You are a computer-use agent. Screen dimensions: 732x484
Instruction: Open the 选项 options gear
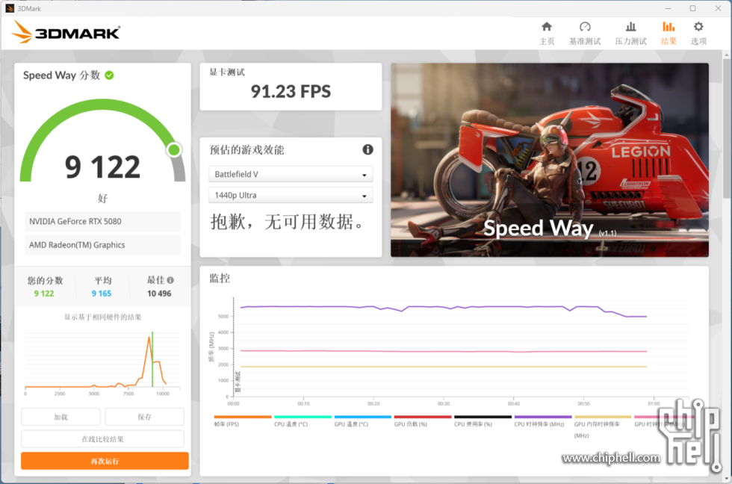coord(698,33)
